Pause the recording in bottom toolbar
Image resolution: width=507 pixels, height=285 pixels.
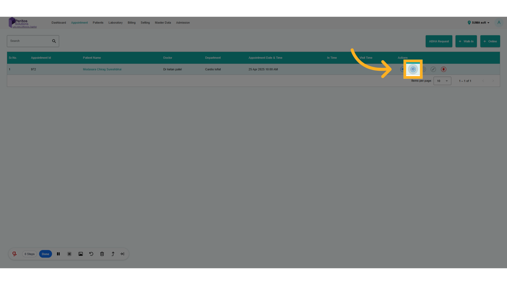(x=58, y=254)
